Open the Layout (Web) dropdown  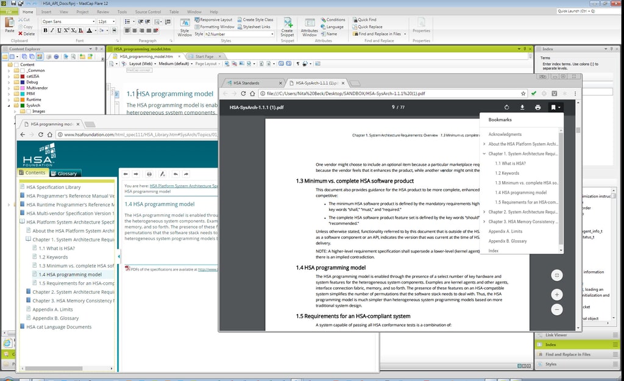[x=143, y=63]
